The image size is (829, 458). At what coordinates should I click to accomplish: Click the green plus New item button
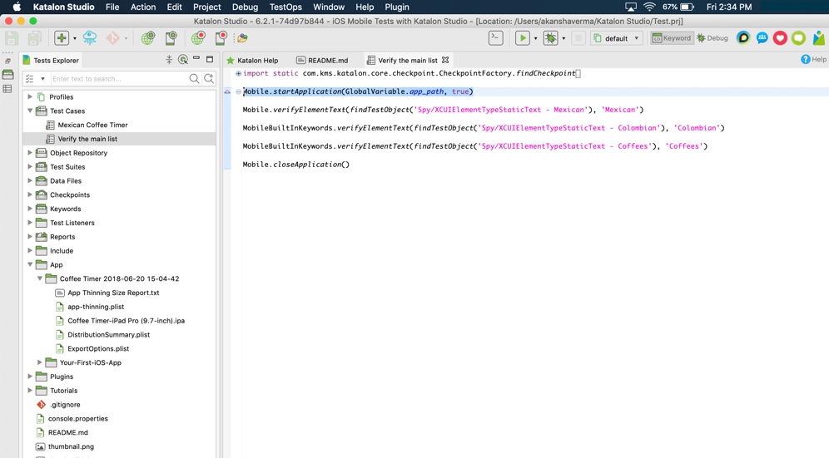(x=62, y=38)
